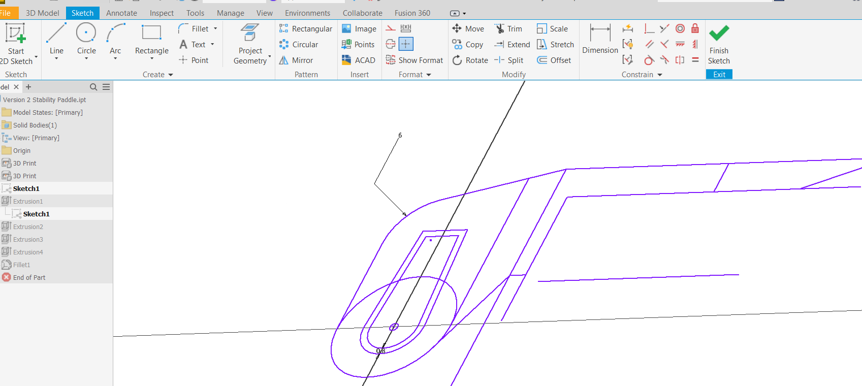Select the Offset tool
Viewport: 862px width, 386px height.
pyautogui.click(x=554, y=60)
